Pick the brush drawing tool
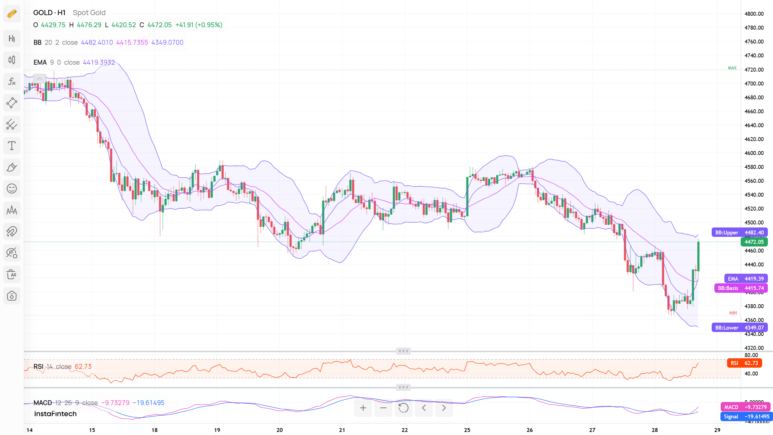Viewport: 773px width, 435px height. [x=12, y=167]
